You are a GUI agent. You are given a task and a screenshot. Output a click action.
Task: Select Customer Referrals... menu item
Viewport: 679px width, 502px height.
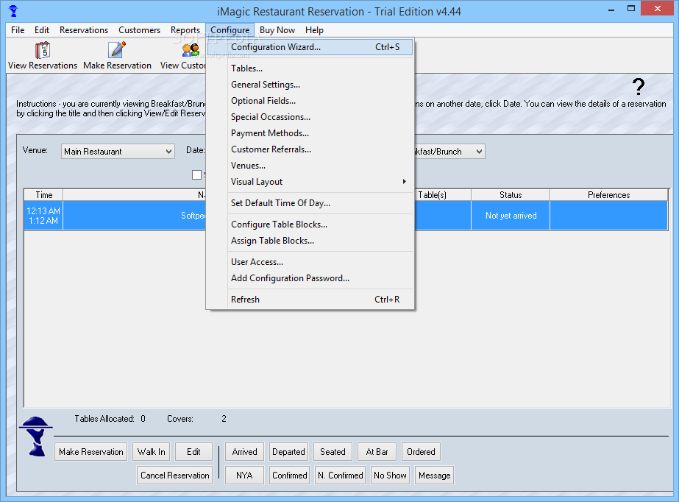coord(310,149)
